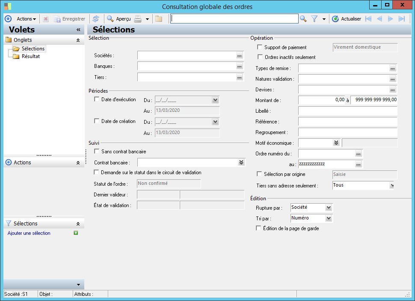
Task: Enable the Date d'exécution checkbox
Action: click(97, 99)
